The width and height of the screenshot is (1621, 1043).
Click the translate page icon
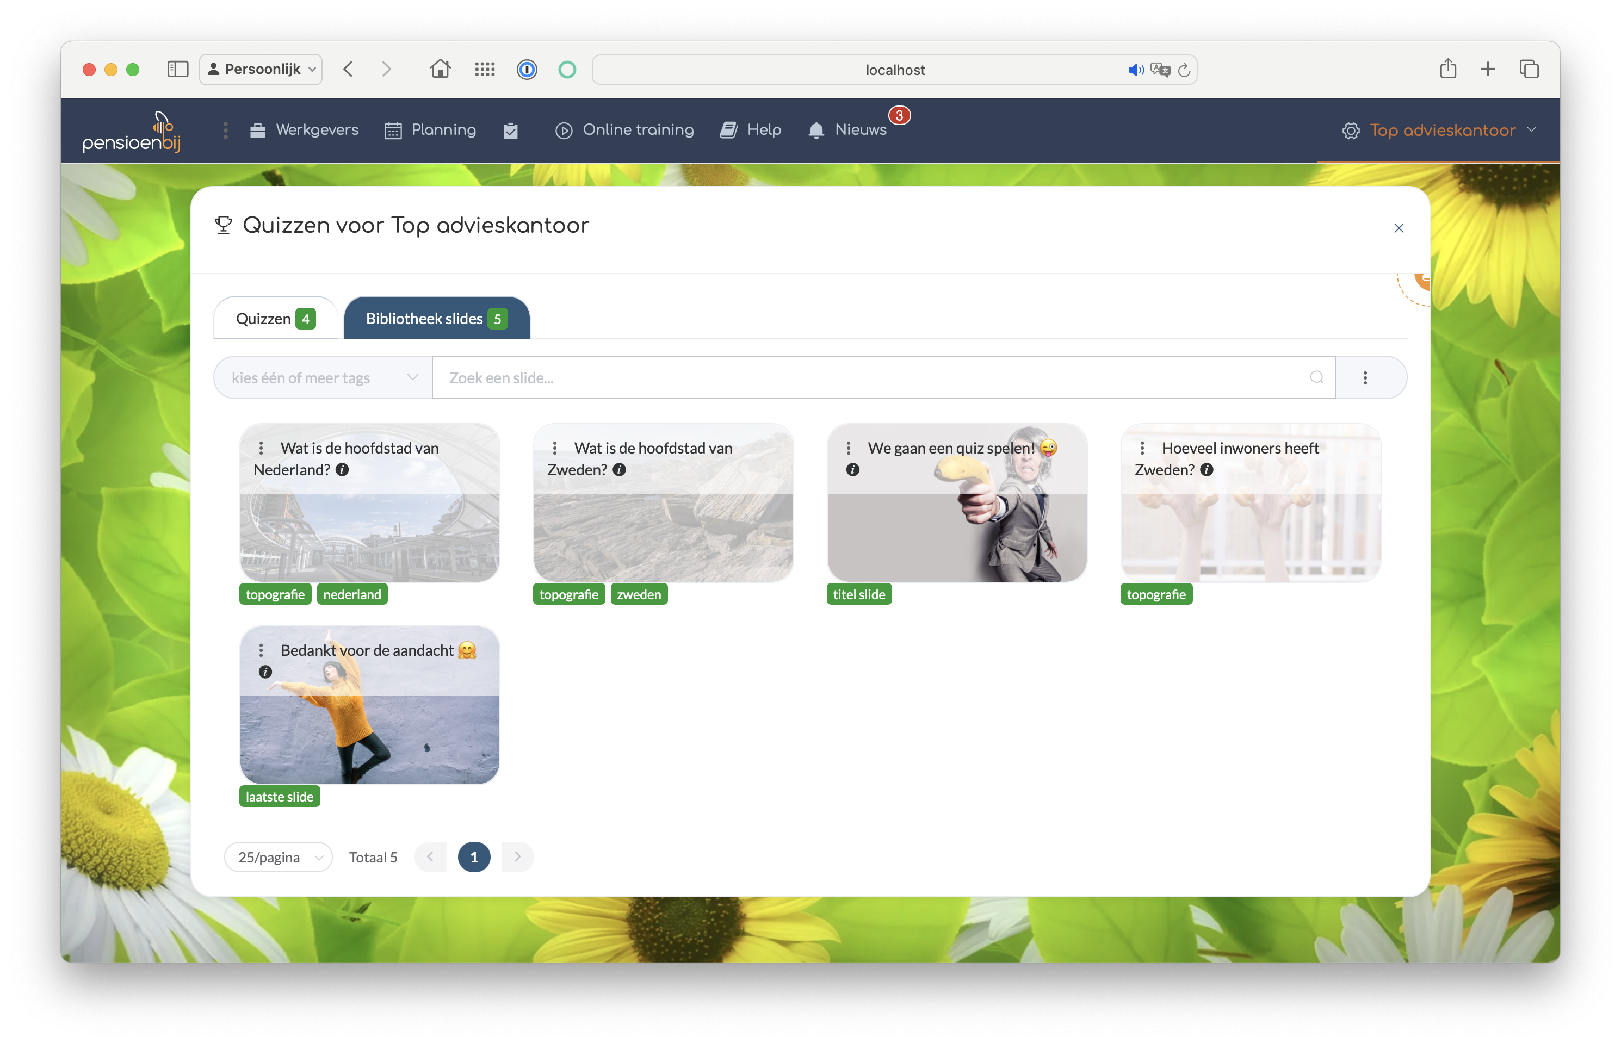coord(1160,70)
